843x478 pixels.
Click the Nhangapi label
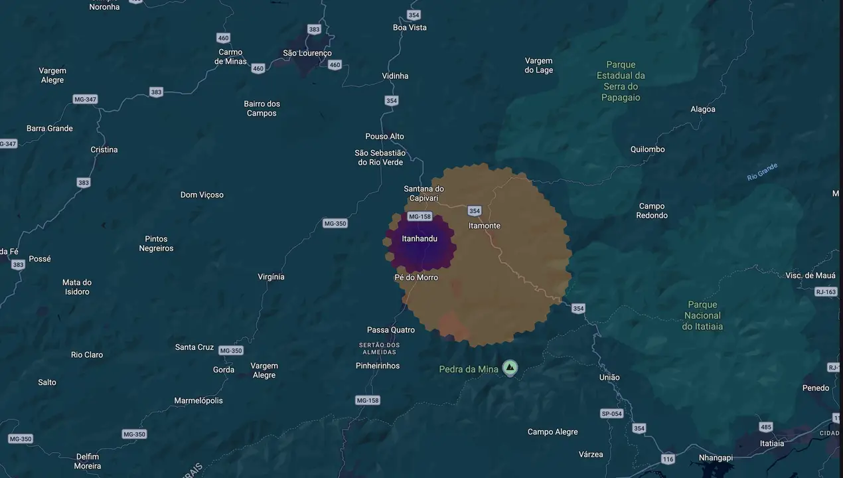point(716,458)
